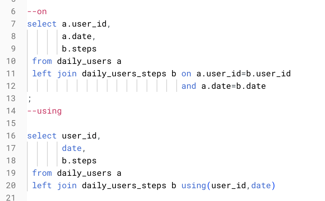Click line number 6 in gutter

pyautogui.click(x=13, y=12)
